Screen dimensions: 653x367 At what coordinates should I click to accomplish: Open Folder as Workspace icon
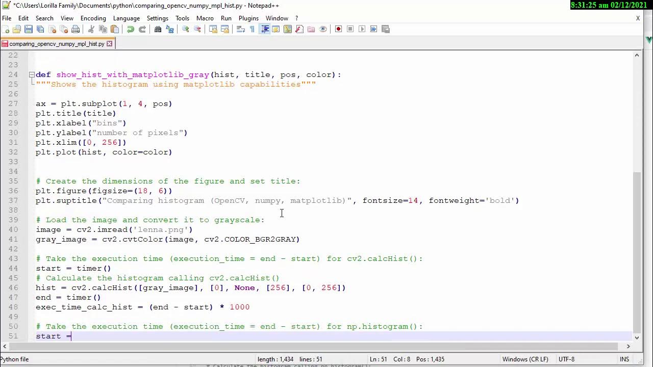pos(311,29)
